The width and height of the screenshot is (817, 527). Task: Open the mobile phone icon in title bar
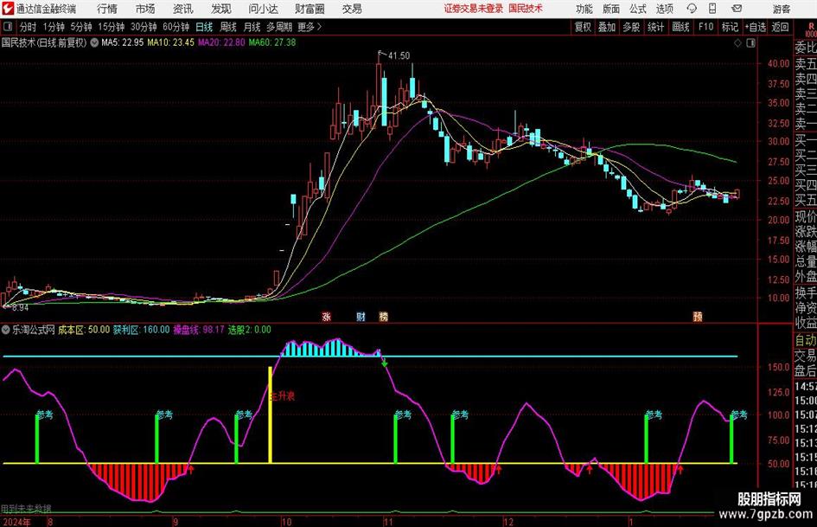(x=712, y=9)
